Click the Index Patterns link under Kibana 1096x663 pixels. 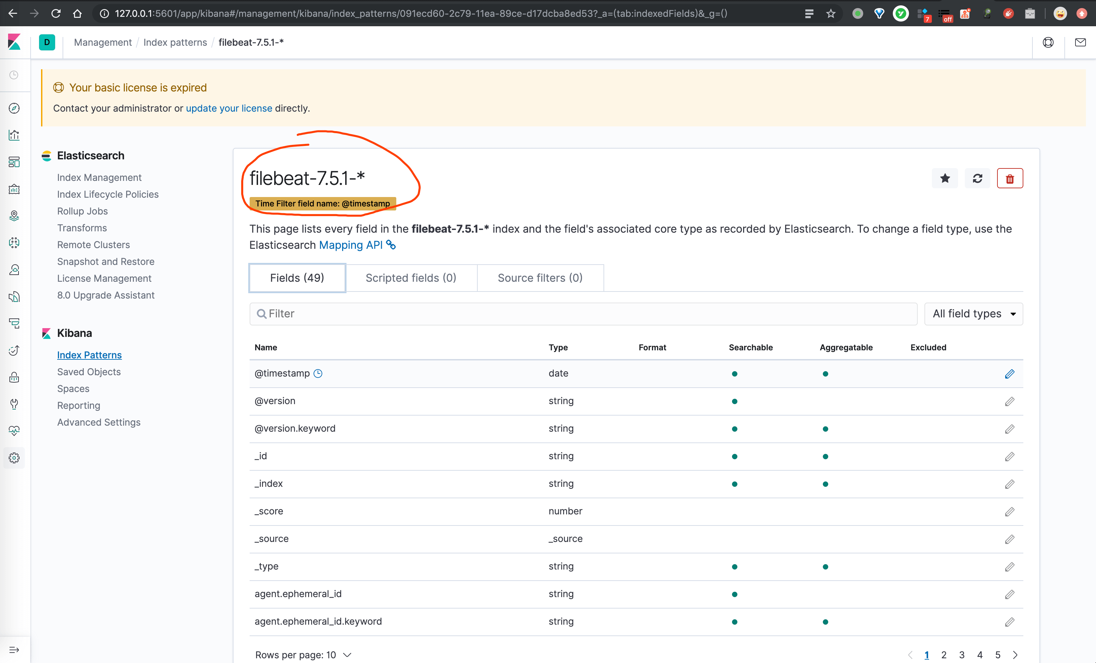click(x=89, y=355)
